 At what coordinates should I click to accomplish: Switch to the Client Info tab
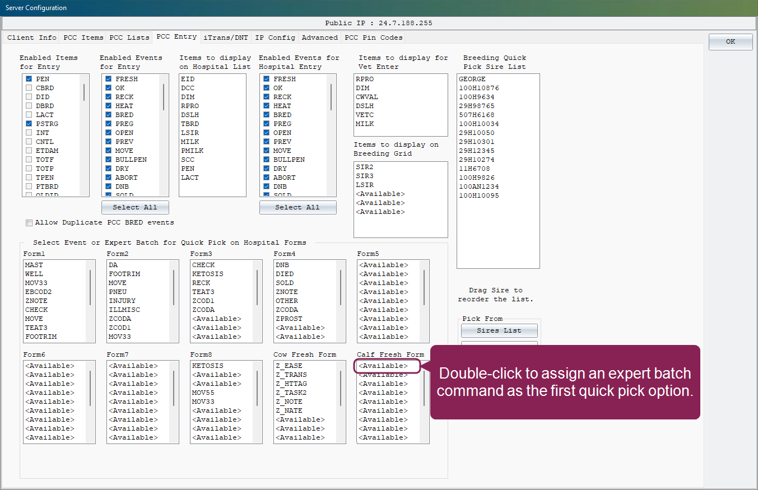(x=32, y=38)
